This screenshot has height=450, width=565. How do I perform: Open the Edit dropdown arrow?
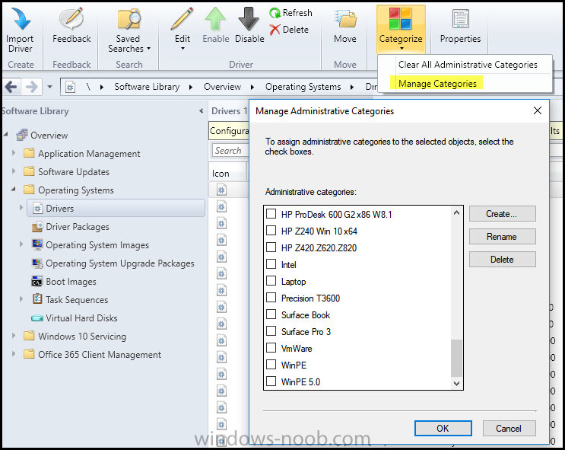(x=183, y=49)
